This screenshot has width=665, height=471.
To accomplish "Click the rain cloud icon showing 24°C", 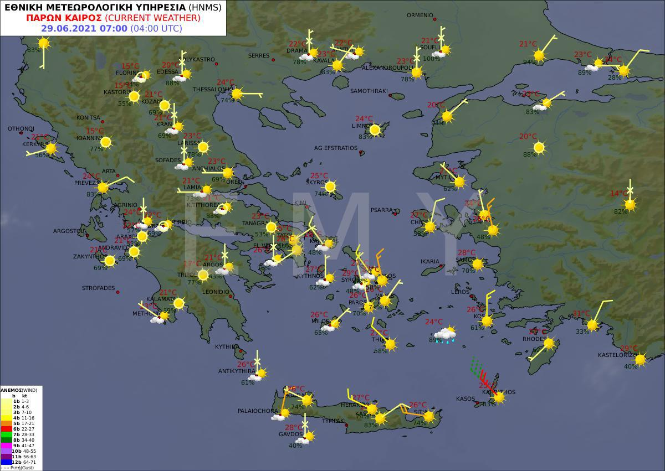I will pos(445,334).
